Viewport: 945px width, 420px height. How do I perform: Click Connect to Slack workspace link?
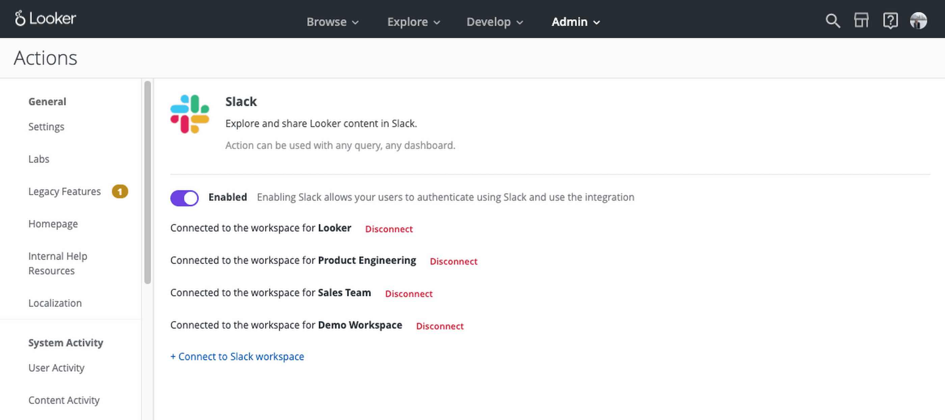[x=237, y=356]
